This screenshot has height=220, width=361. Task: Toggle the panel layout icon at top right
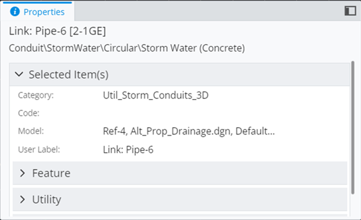[x=350, y=11]
